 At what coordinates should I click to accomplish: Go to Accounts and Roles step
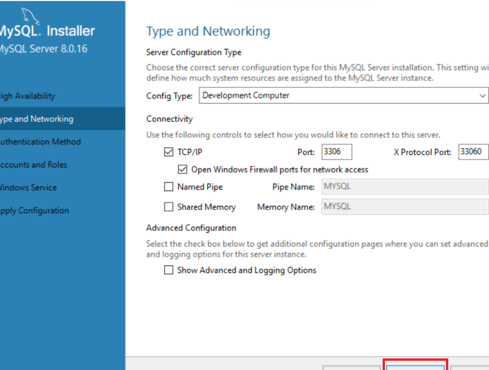[33, 164]
